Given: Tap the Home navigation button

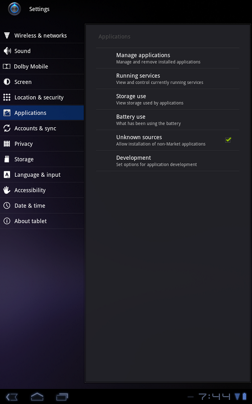Looking at the screenshot, I should tap(37, 397).
